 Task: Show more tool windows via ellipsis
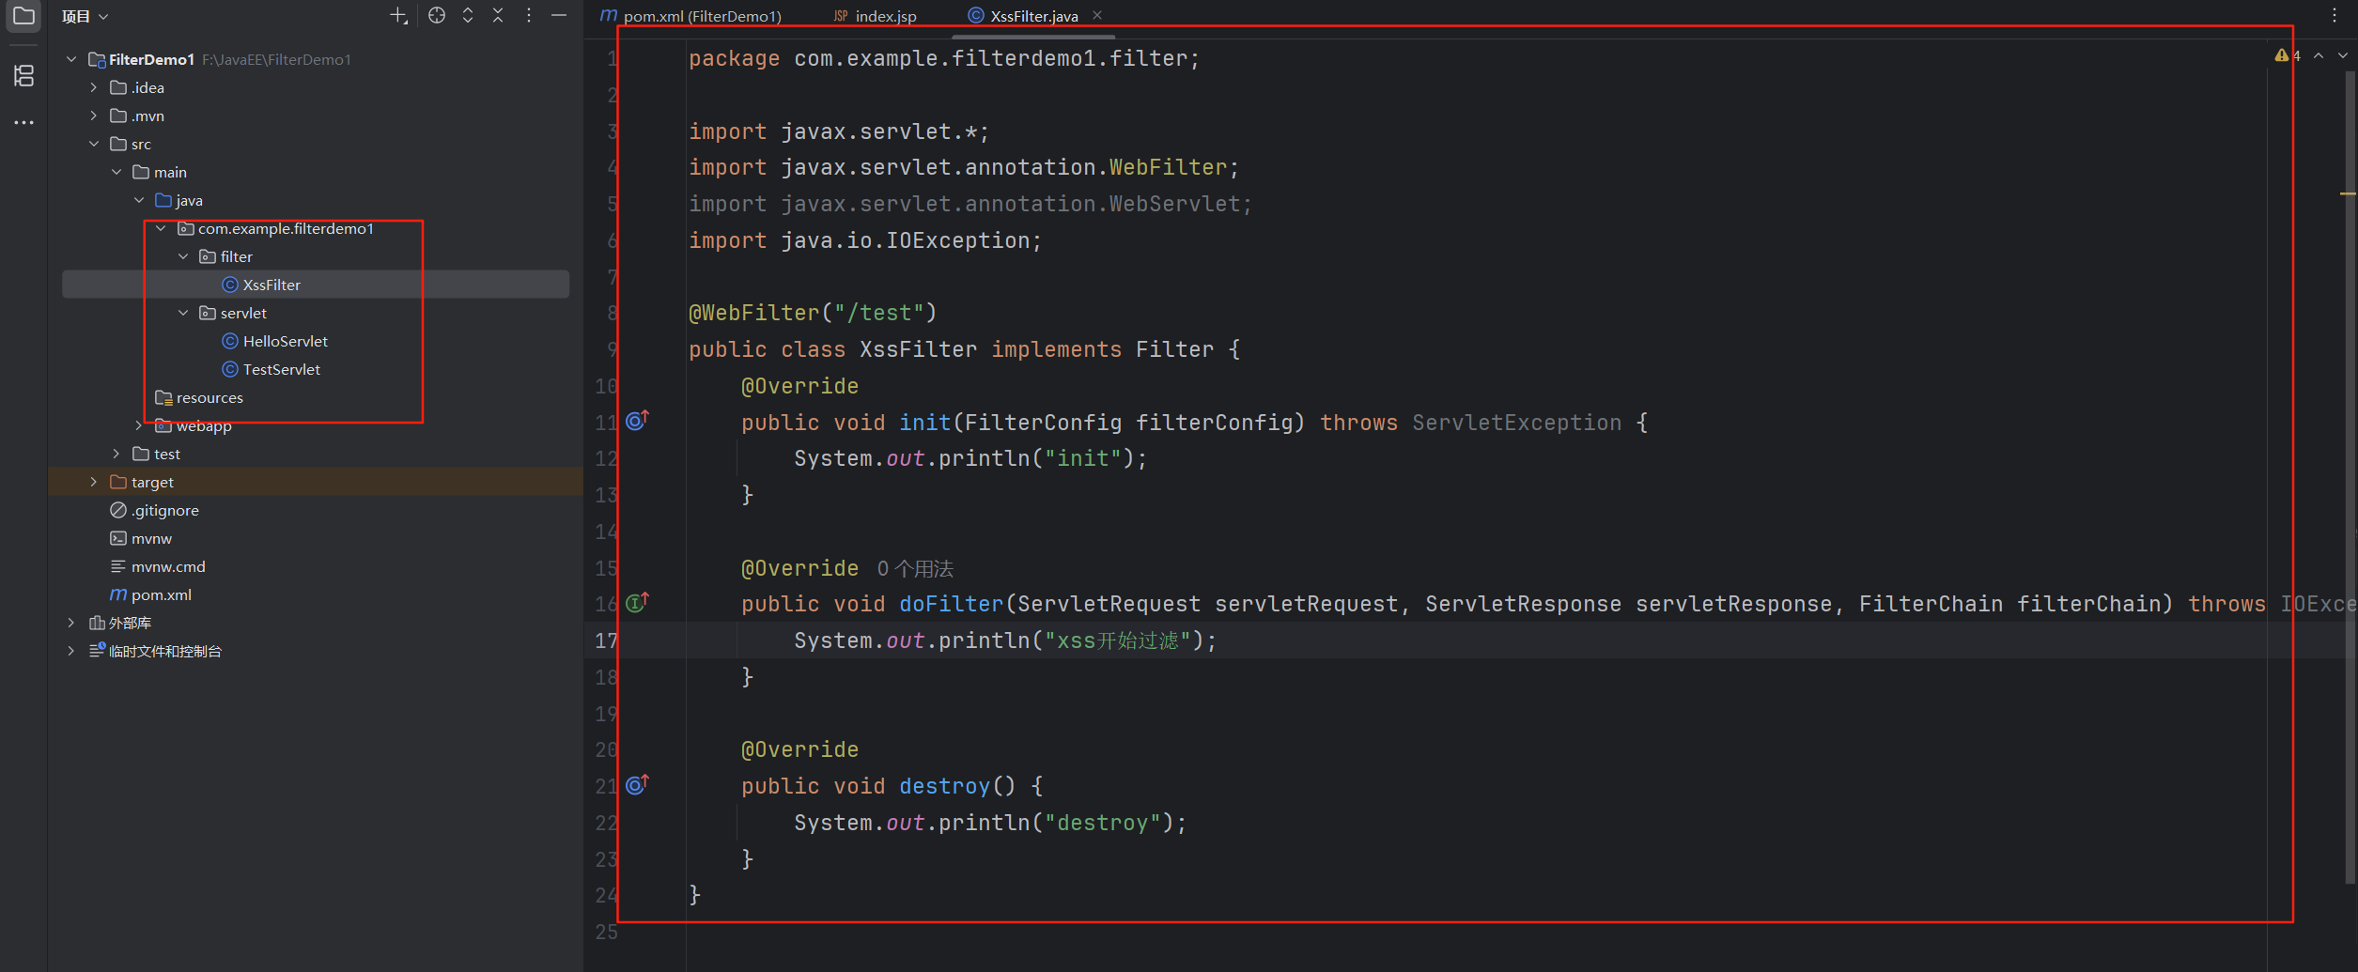23,123
